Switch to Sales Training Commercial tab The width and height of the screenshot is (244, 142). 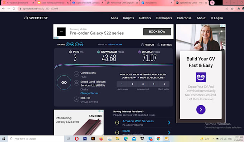click(x=53, y=3)
